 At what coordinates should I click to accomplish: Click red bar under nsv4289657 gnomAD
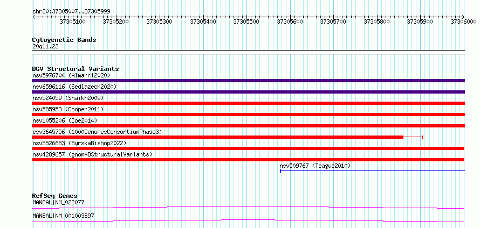tap(248, 160)
